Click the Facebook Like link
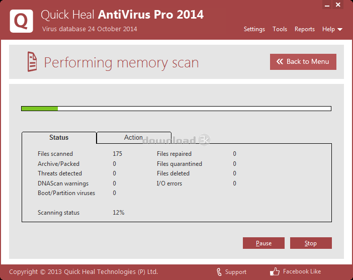 [302, 271]
